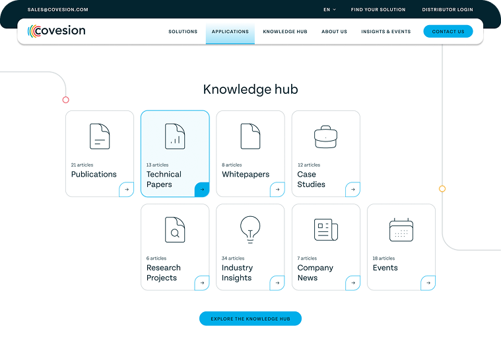Open the Insights & Events menu
Viewport: 501px width, 357px height.
pos(385,31)
